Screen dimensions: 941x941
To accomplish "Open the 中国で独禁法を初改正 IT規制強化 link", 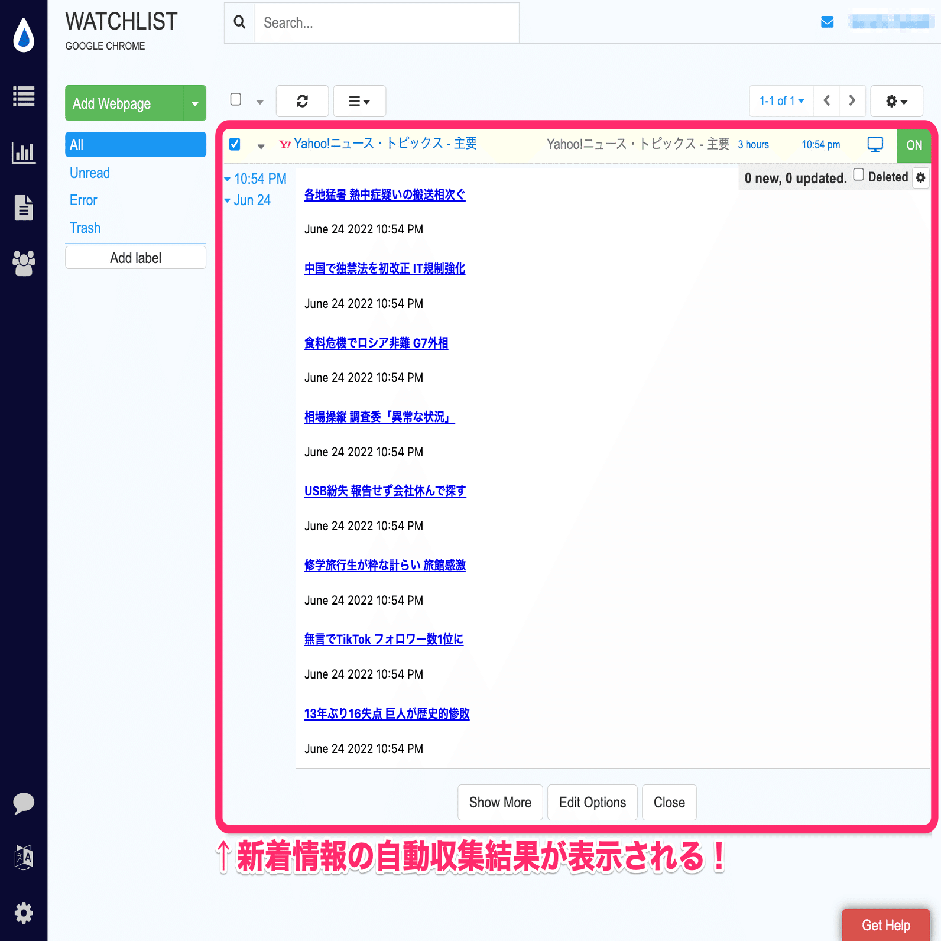I will pos(385,268).
